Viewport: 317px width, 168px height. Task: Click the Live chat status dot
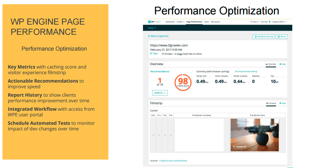click(269, 22)
